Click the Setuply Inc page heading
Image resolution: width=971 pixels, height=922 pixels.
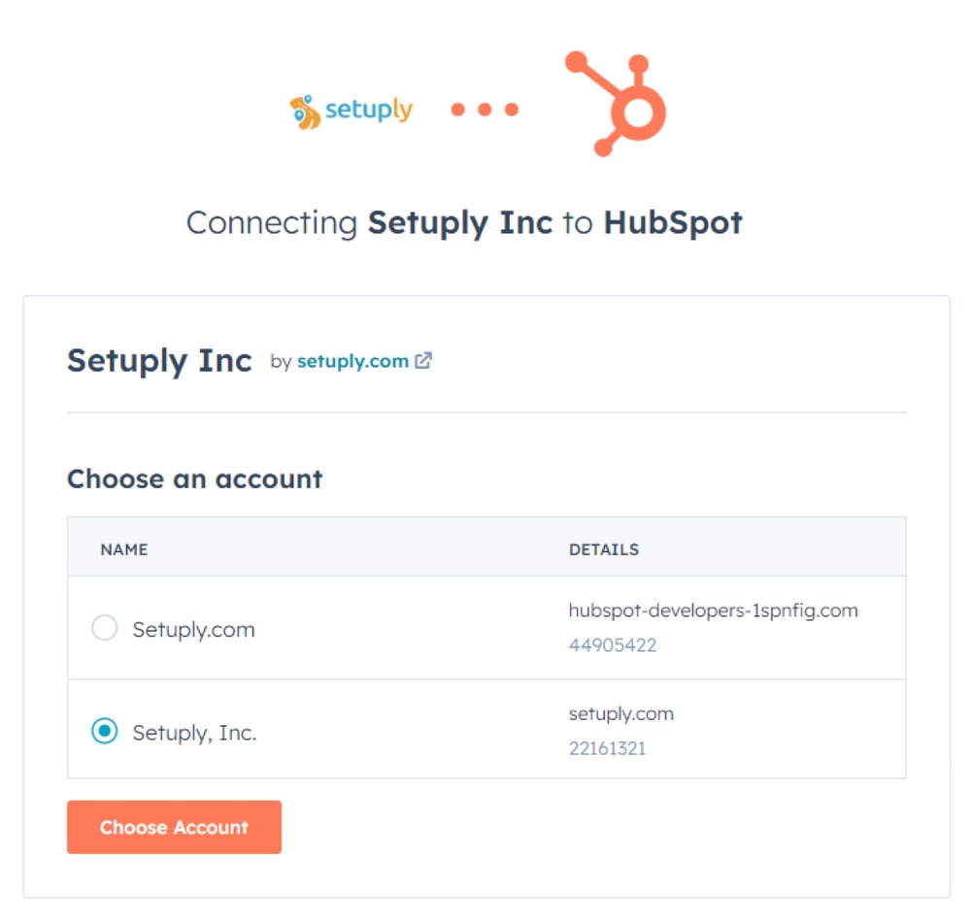(x=161, y=359)
